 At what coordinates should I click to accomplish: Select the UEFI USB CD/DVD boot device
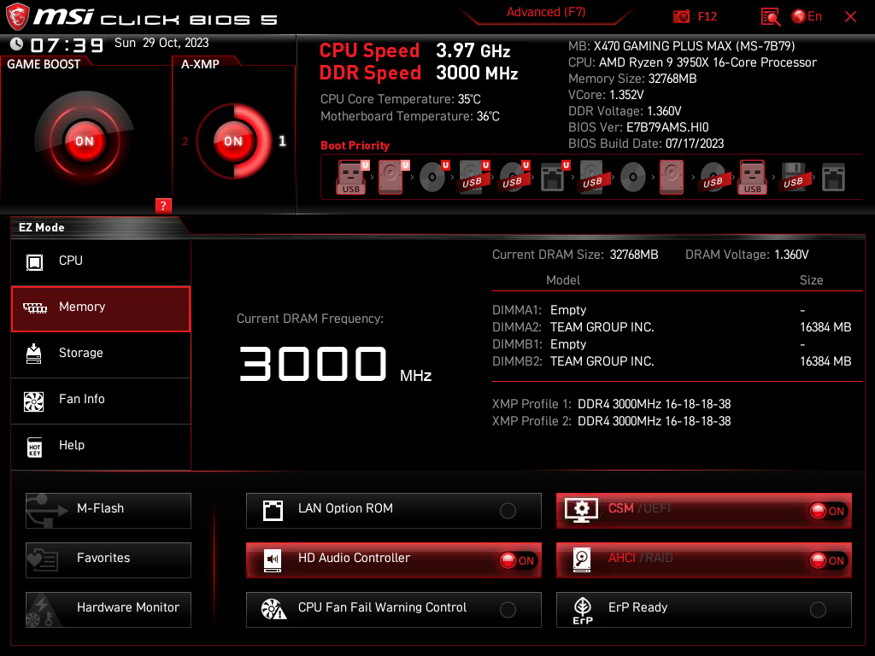pos(514,178)
